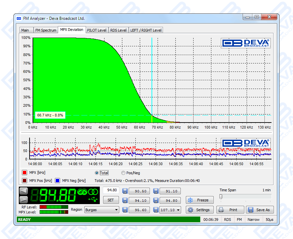Click the save icon beside the 95.60 preset
Image resolution: width=293 pixels, height=239 pixels.
pyautogui.click(x=125, y=210)
